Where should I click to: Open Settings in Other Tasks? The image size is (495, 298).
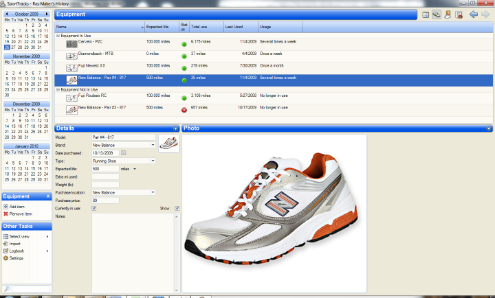click(16, 258)
